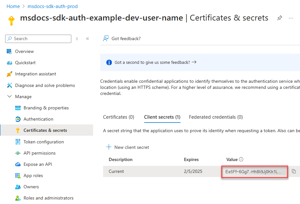Open API permissions in the sidebar
The height and width of the screenshot is (204, 300).
40,153
